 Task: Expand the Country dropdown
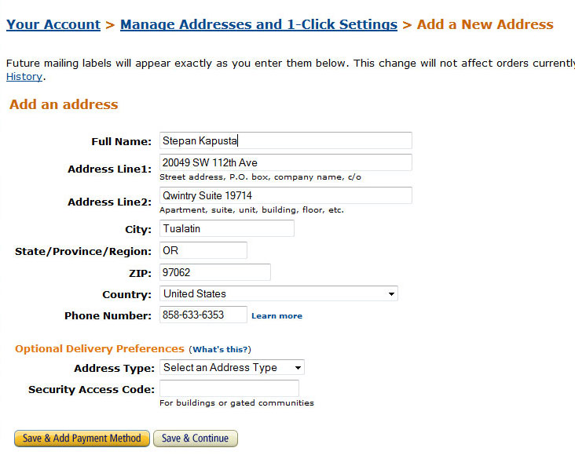279,293
